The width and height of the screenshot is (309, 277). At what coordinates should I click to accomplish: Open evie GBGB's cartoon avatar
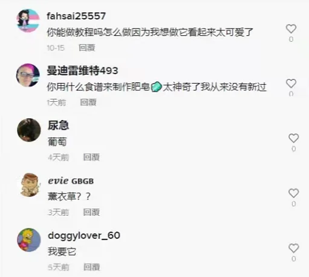click(x=30, y=185)
